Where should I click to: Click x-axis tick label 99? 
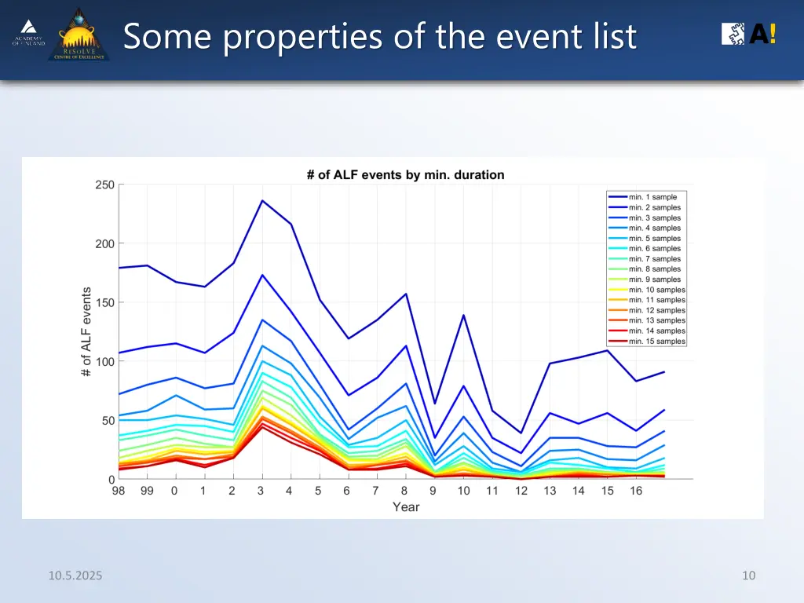click(147, 491)
